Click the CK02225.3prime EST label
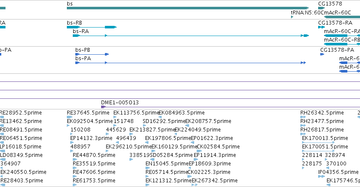Image resolution: width=360 pixels, height=187 pixels. (x=209, y=172)
